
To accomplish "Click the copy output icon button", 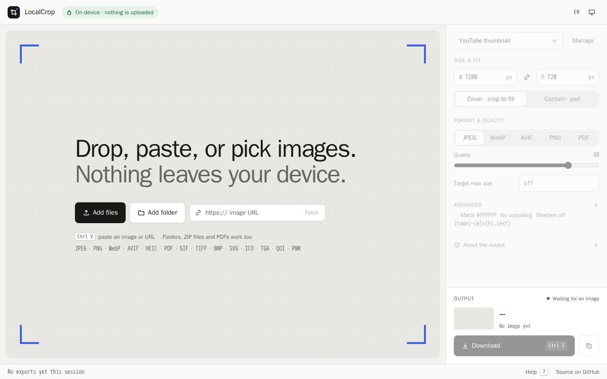I will (589, 346).
